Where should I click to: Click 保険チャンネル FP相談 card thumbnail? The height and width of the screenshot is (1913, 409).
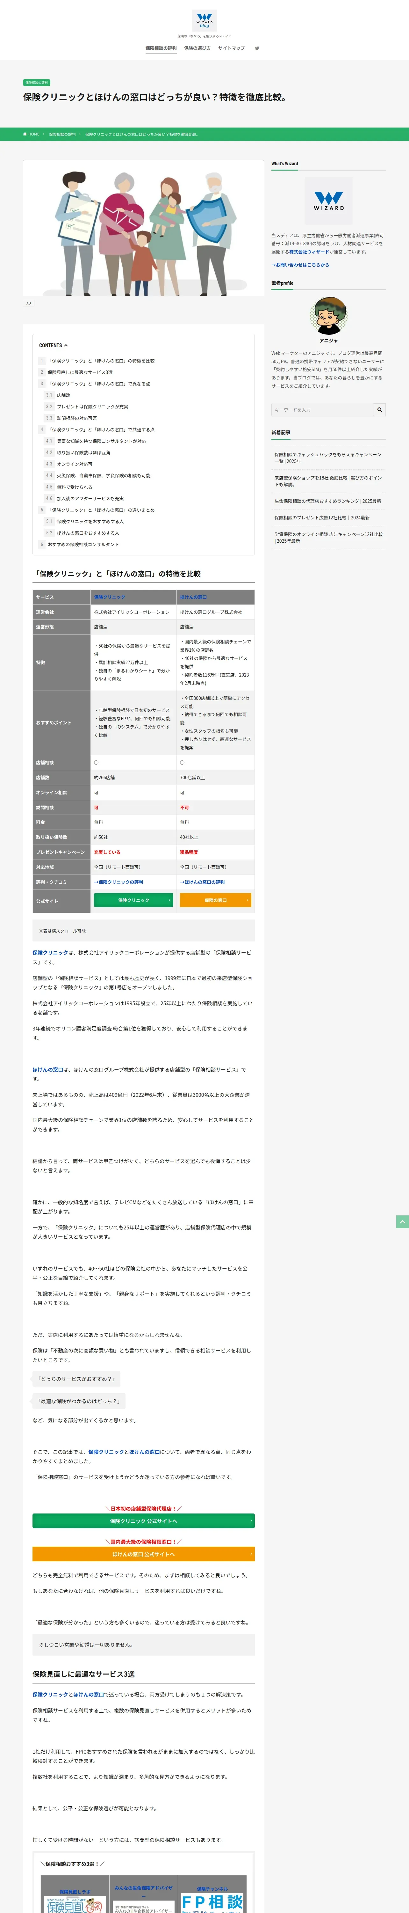point(212,1902)
